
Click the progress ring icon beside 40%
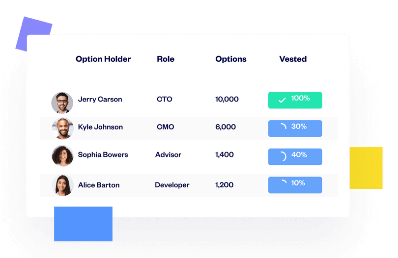point(283,156)
